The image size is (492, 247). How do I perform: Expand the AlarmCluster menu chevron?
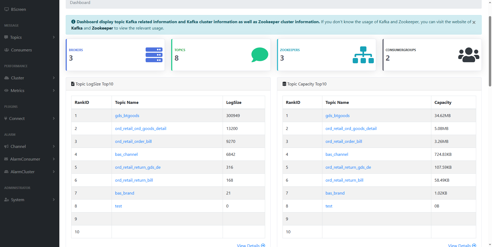click(54, 172)
